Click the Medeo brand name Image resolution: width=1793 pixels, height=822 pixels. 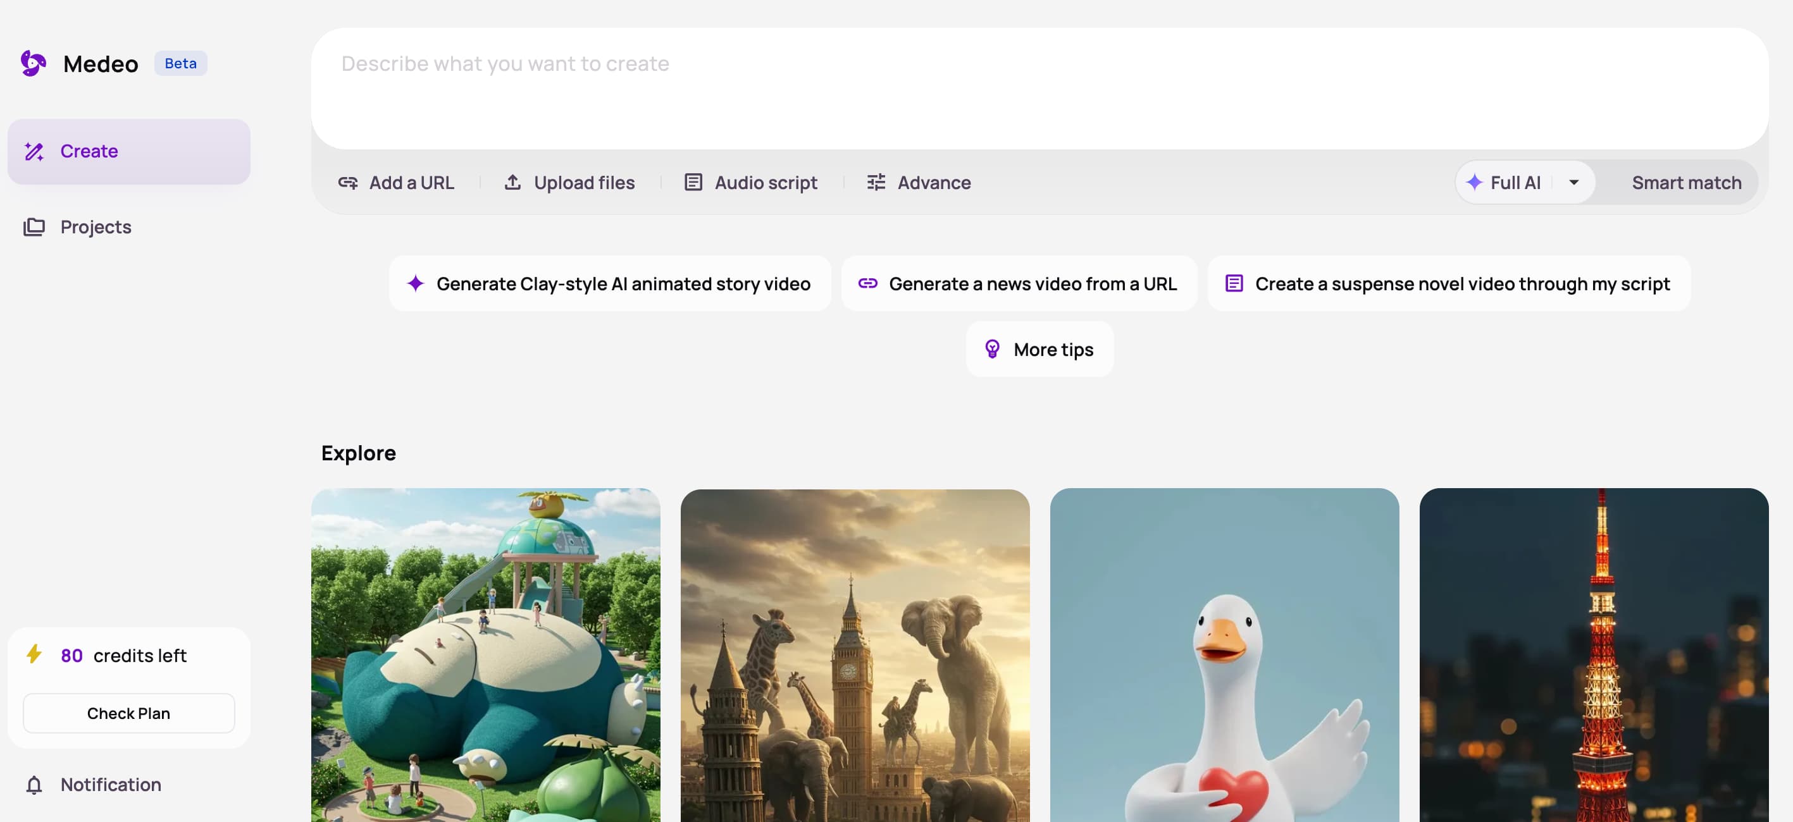[x=101, y=64]
